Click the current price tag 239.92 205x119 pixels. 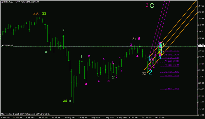(201, 46)
